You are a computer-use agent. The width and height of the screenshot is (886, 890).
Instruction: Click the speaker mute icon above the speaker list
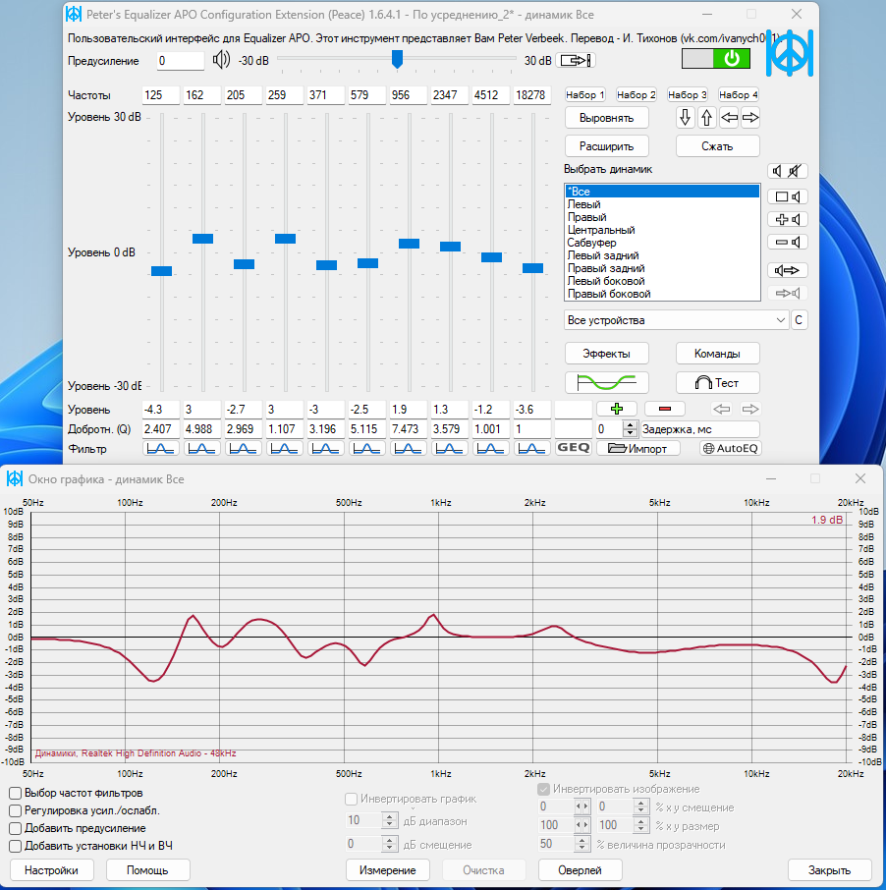click(787, 171)
